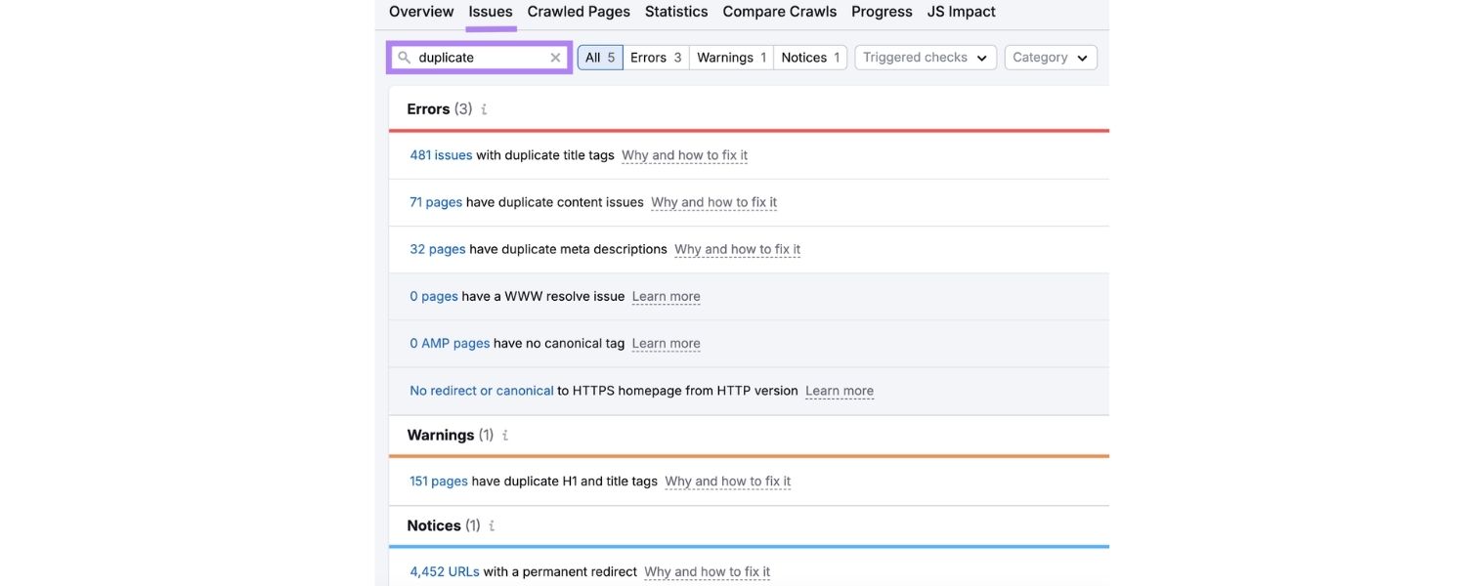Click info icon beside Warnings heading

(x=504, y=436)
